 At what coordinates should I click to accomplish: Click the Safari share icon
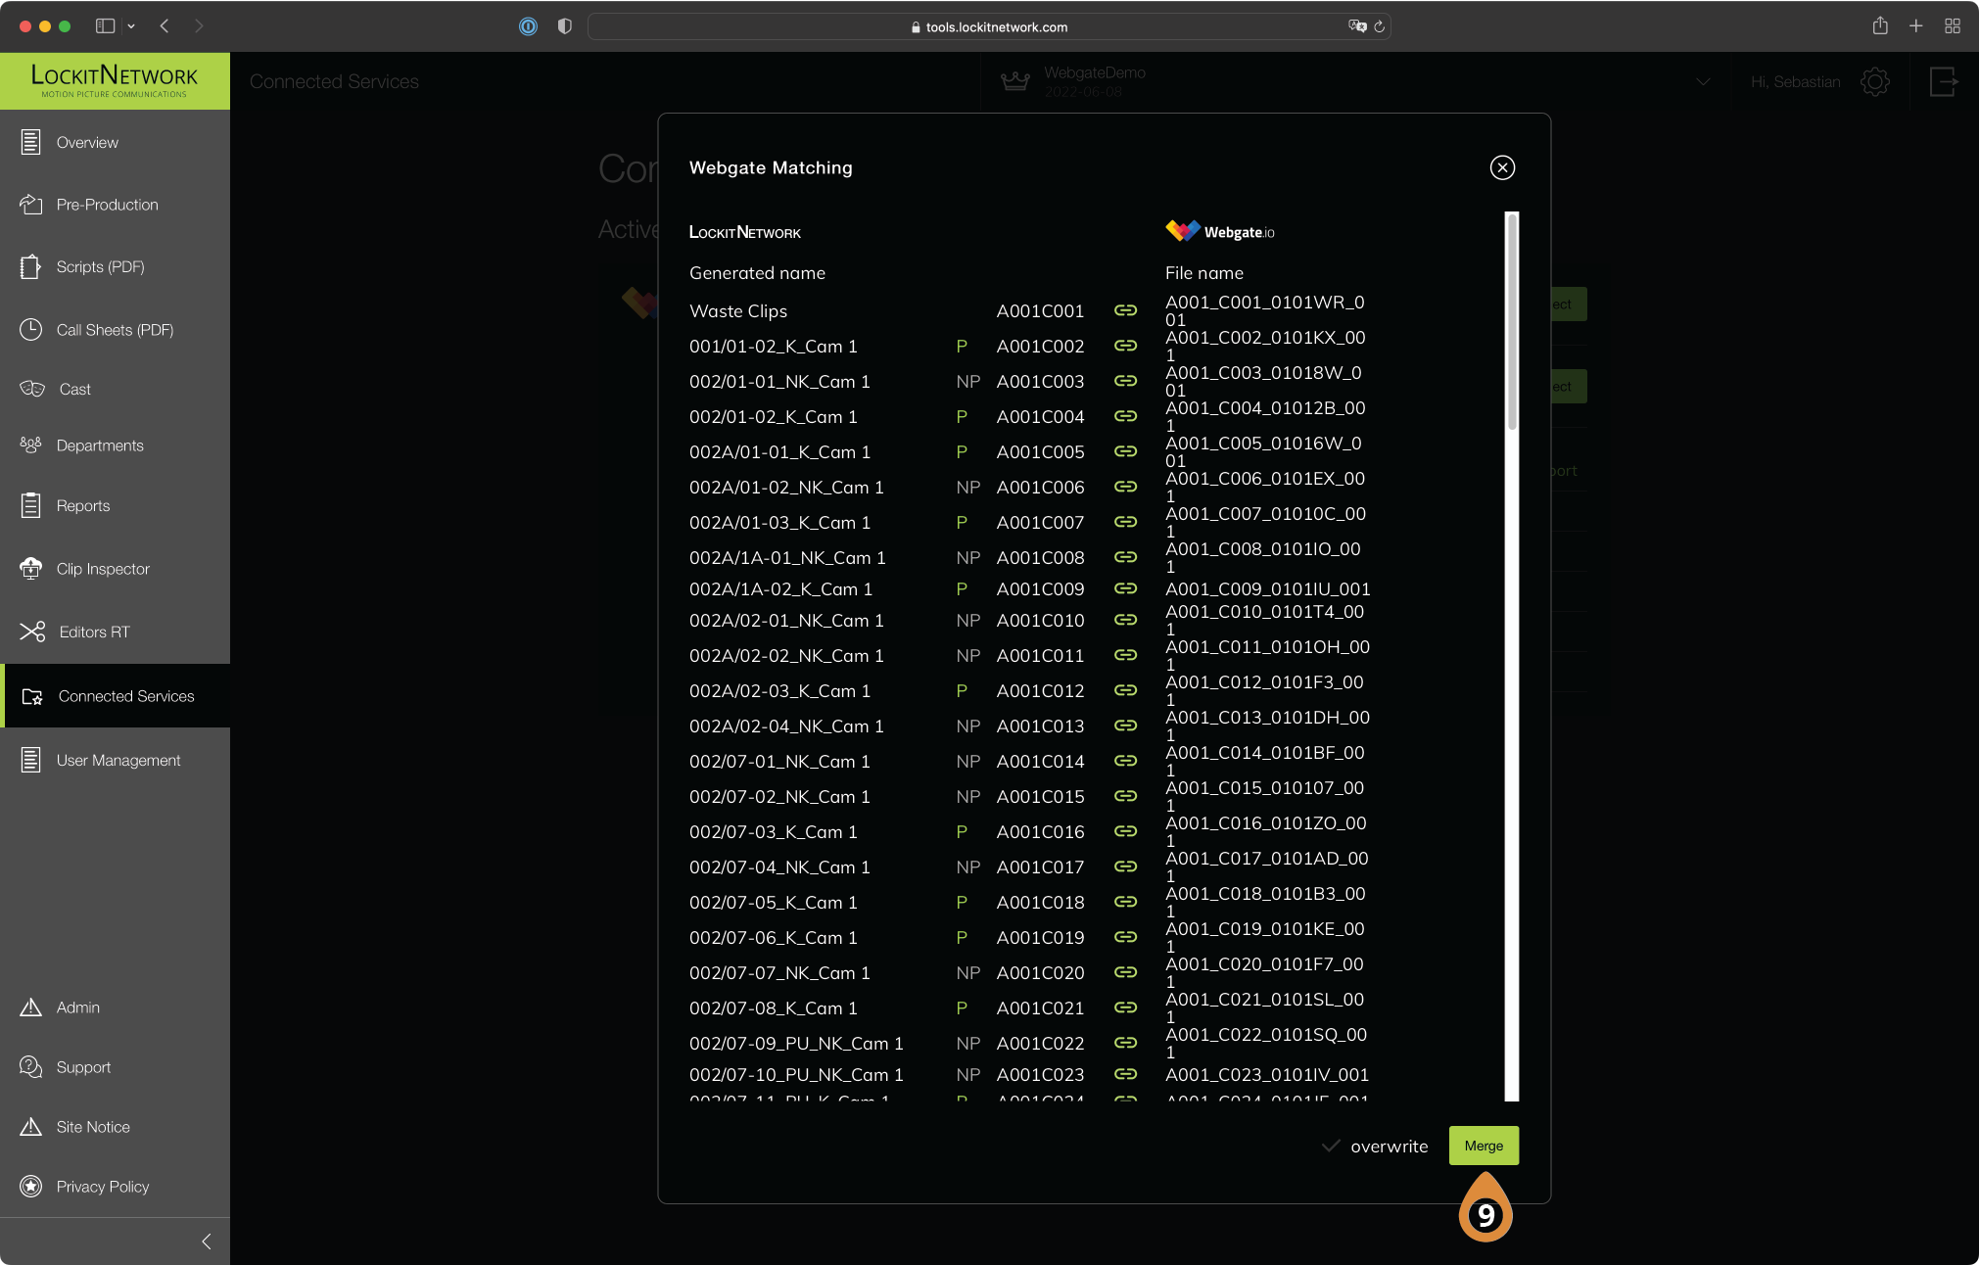pos(1879,26)
